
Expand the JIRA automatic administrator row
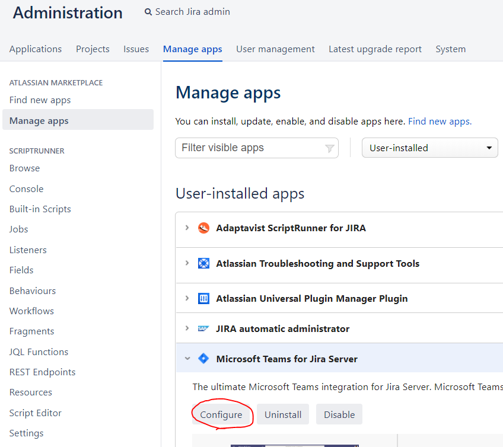click(x=187, y=328)
